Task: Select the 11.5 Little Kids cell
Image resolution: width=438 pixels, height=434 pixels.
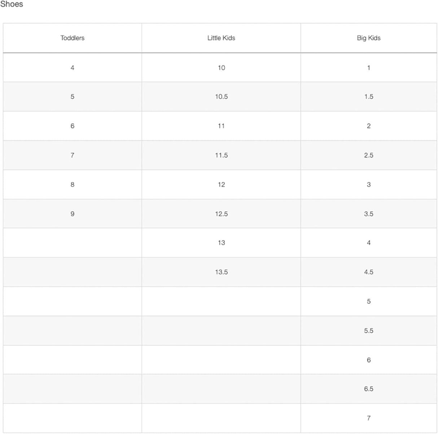Action: (221, 155)
